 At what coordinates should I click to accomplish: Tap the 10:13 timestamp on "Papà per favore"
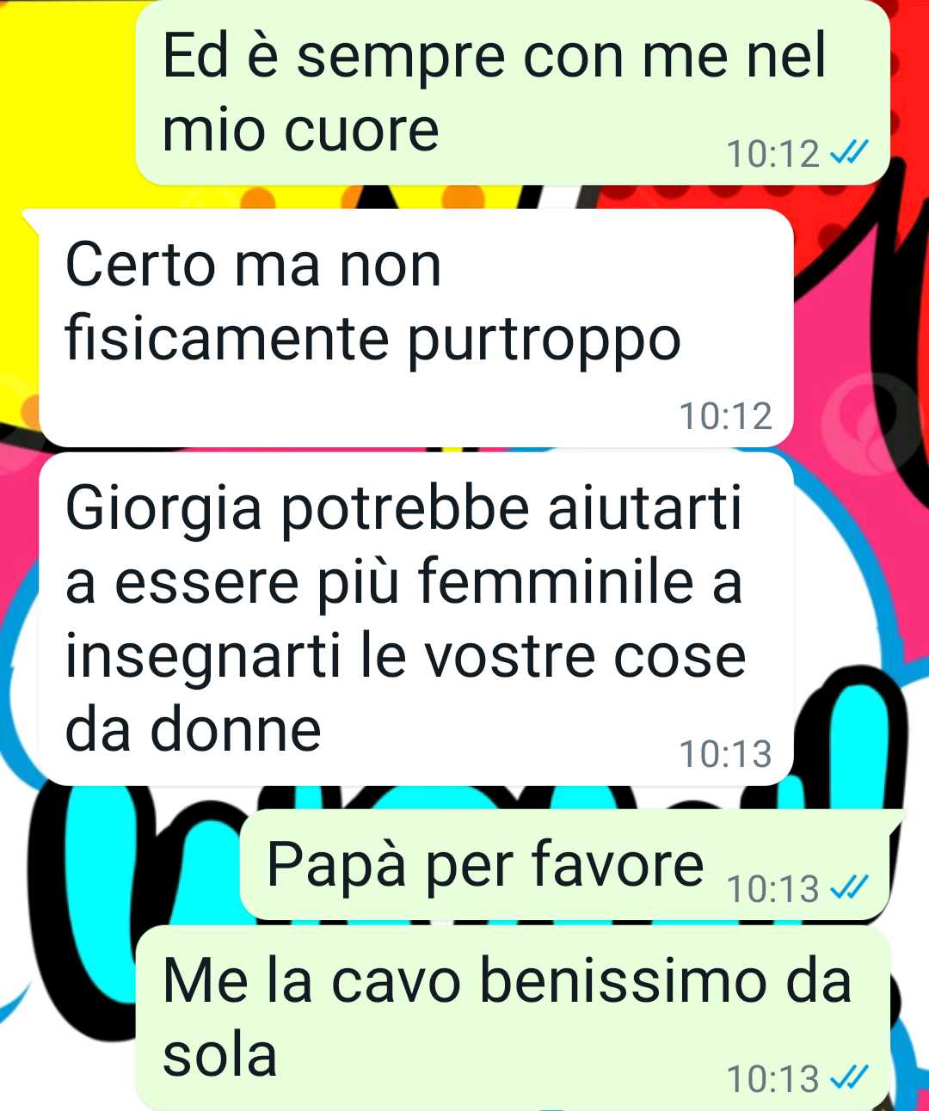point(772,888)
